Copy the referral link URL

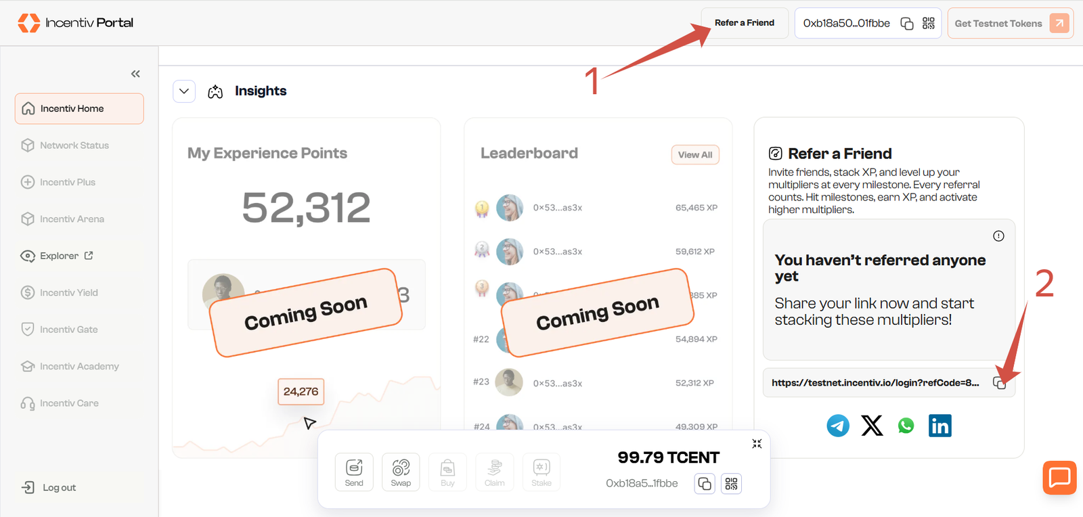(x=999, y=383)
